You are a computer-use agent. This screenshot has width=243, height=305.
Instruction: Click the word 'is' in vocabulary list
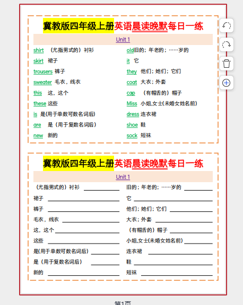[35, 114]
